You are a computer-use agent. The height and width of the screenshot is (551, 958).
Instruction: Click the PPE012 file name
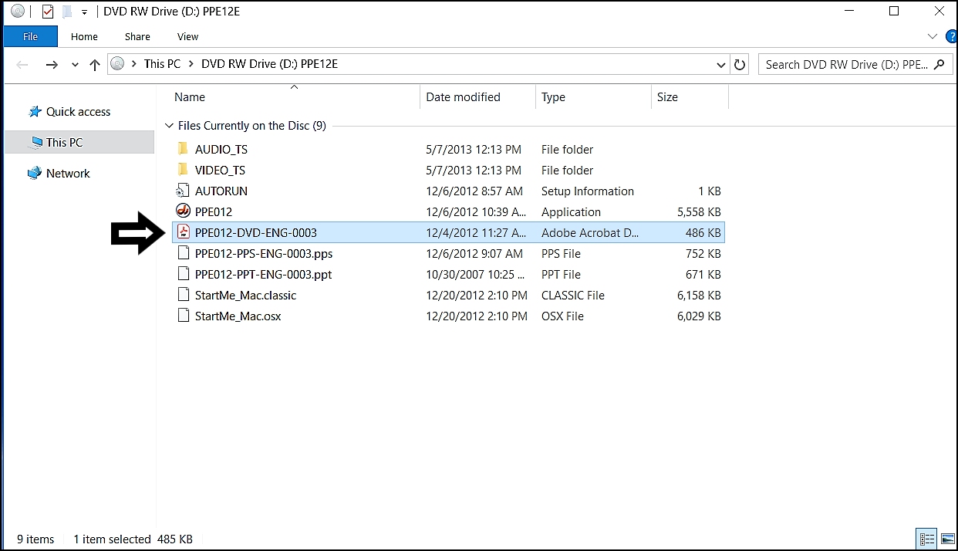point(214,212)
